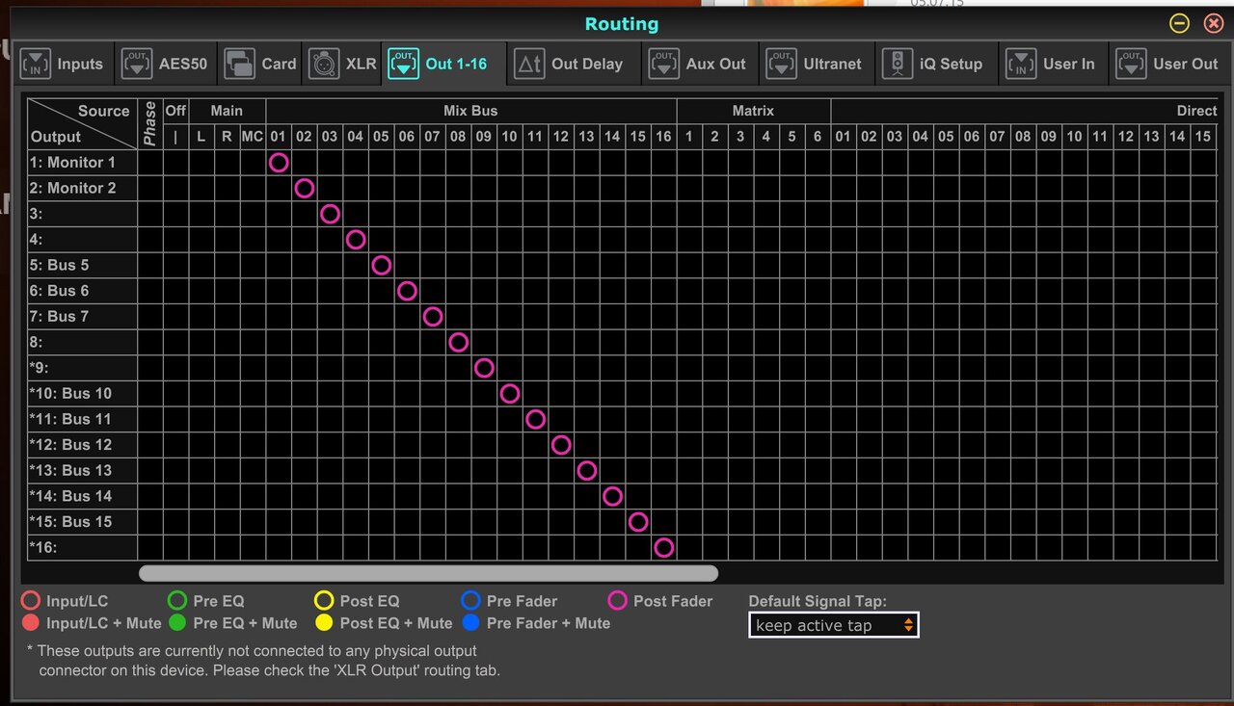Click the Main MC column header
The height and width of the screenshot is (706, 1234).
coord(253,137)
